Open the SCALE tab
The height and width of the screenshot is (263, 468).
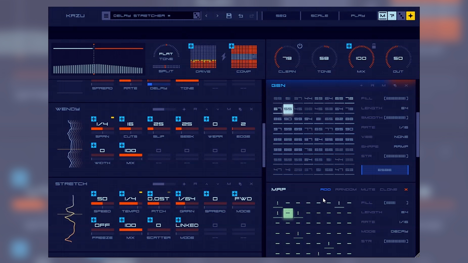[x=319, y=16]
